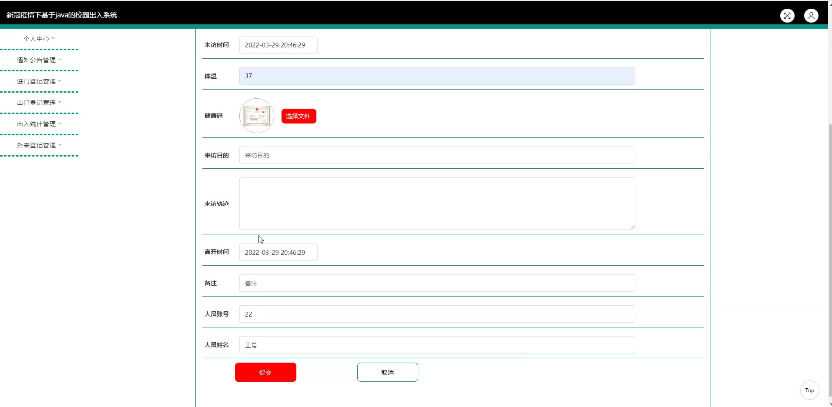832x407 pixels.
Task: Focus the 来访目的 input field
Action: [x=437, y=155]
